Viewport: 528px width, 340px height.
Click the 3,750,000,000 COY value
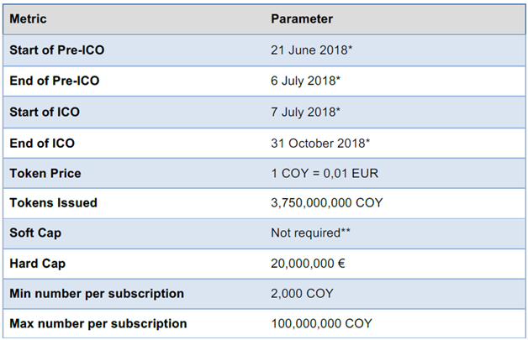tap(327, 203)
